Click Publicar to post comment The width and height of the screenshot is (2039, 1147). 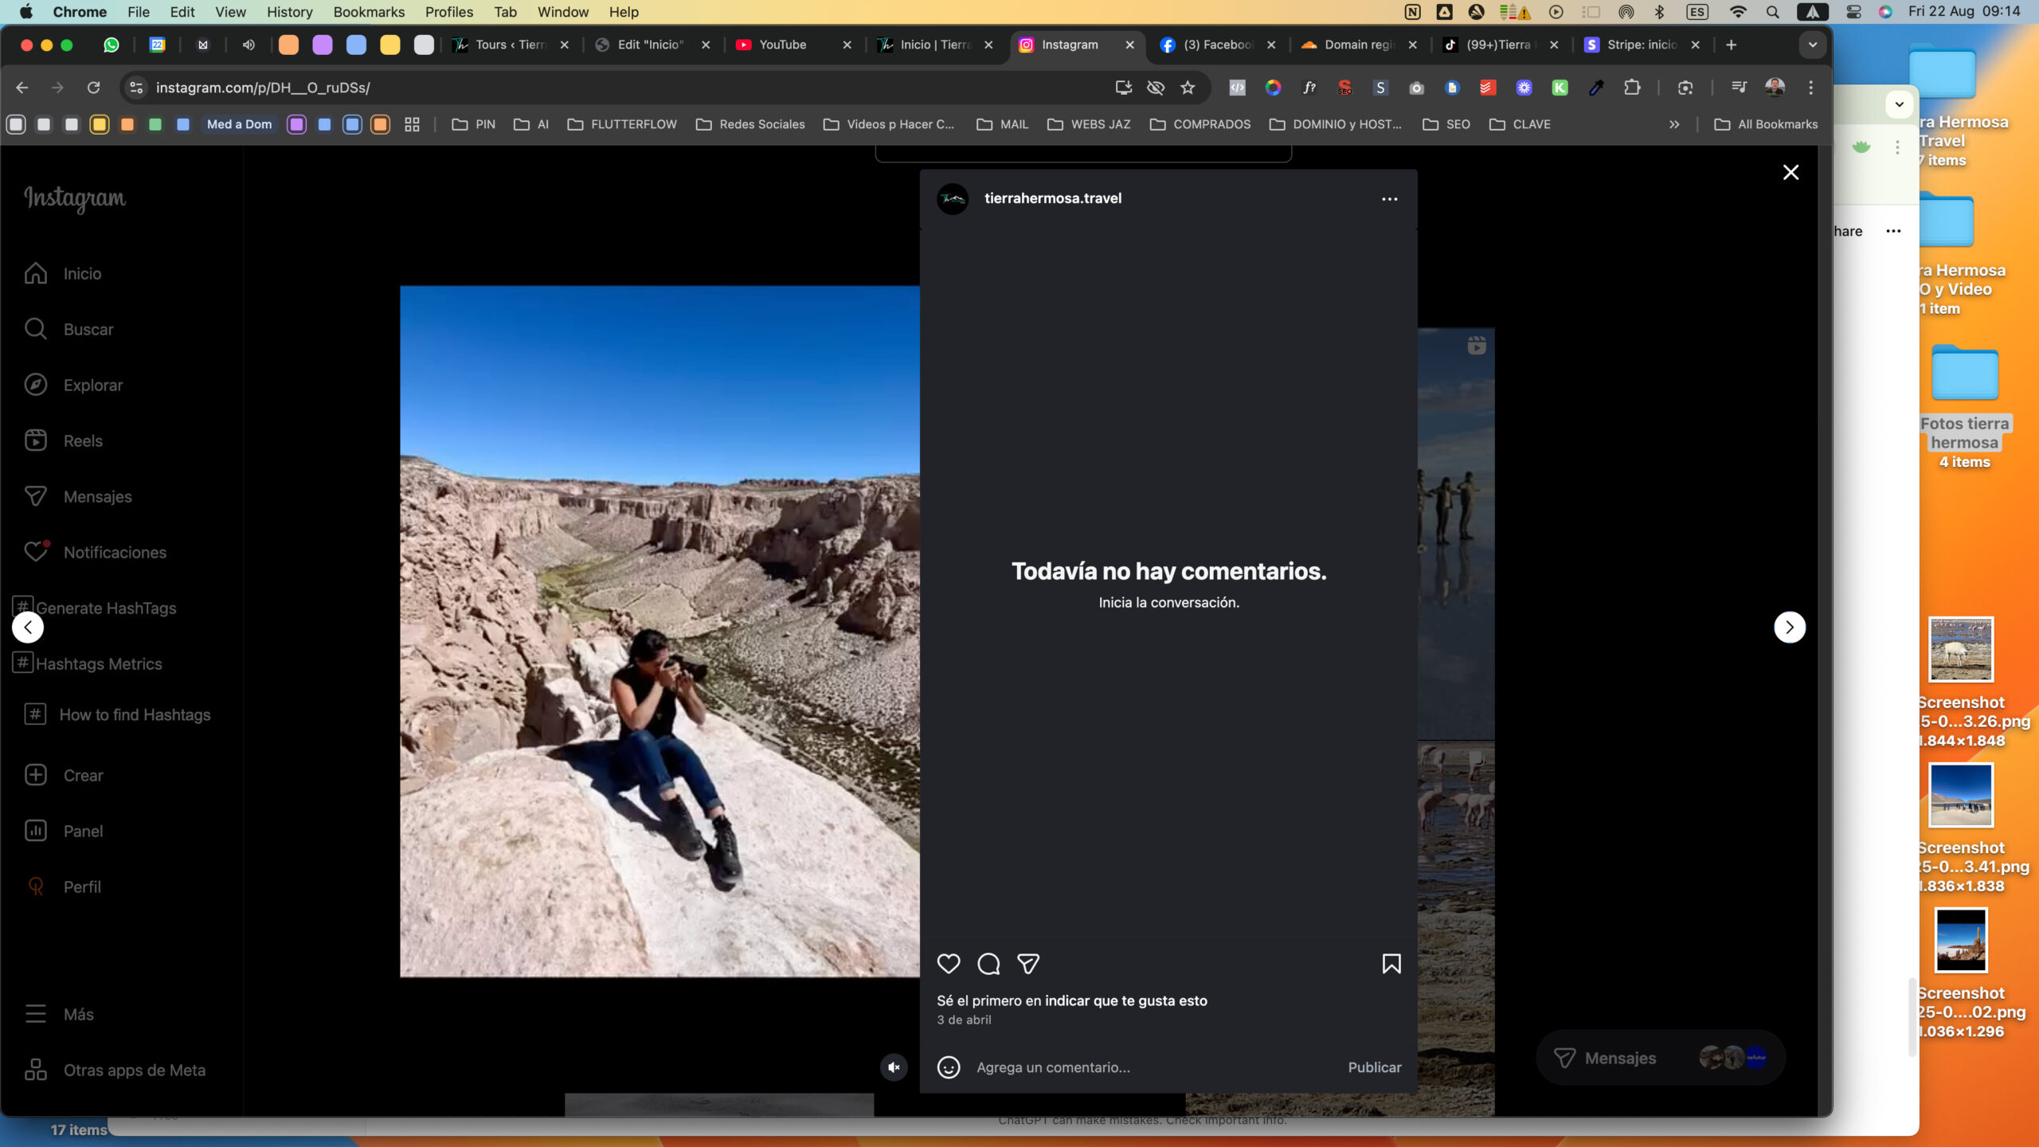pyautogui.click(x=1375, y=1067)
